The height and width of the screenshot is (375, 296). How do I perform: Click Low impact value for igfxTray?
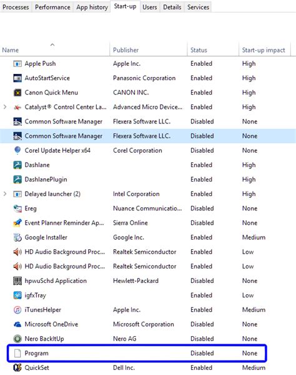click(248, 295)
